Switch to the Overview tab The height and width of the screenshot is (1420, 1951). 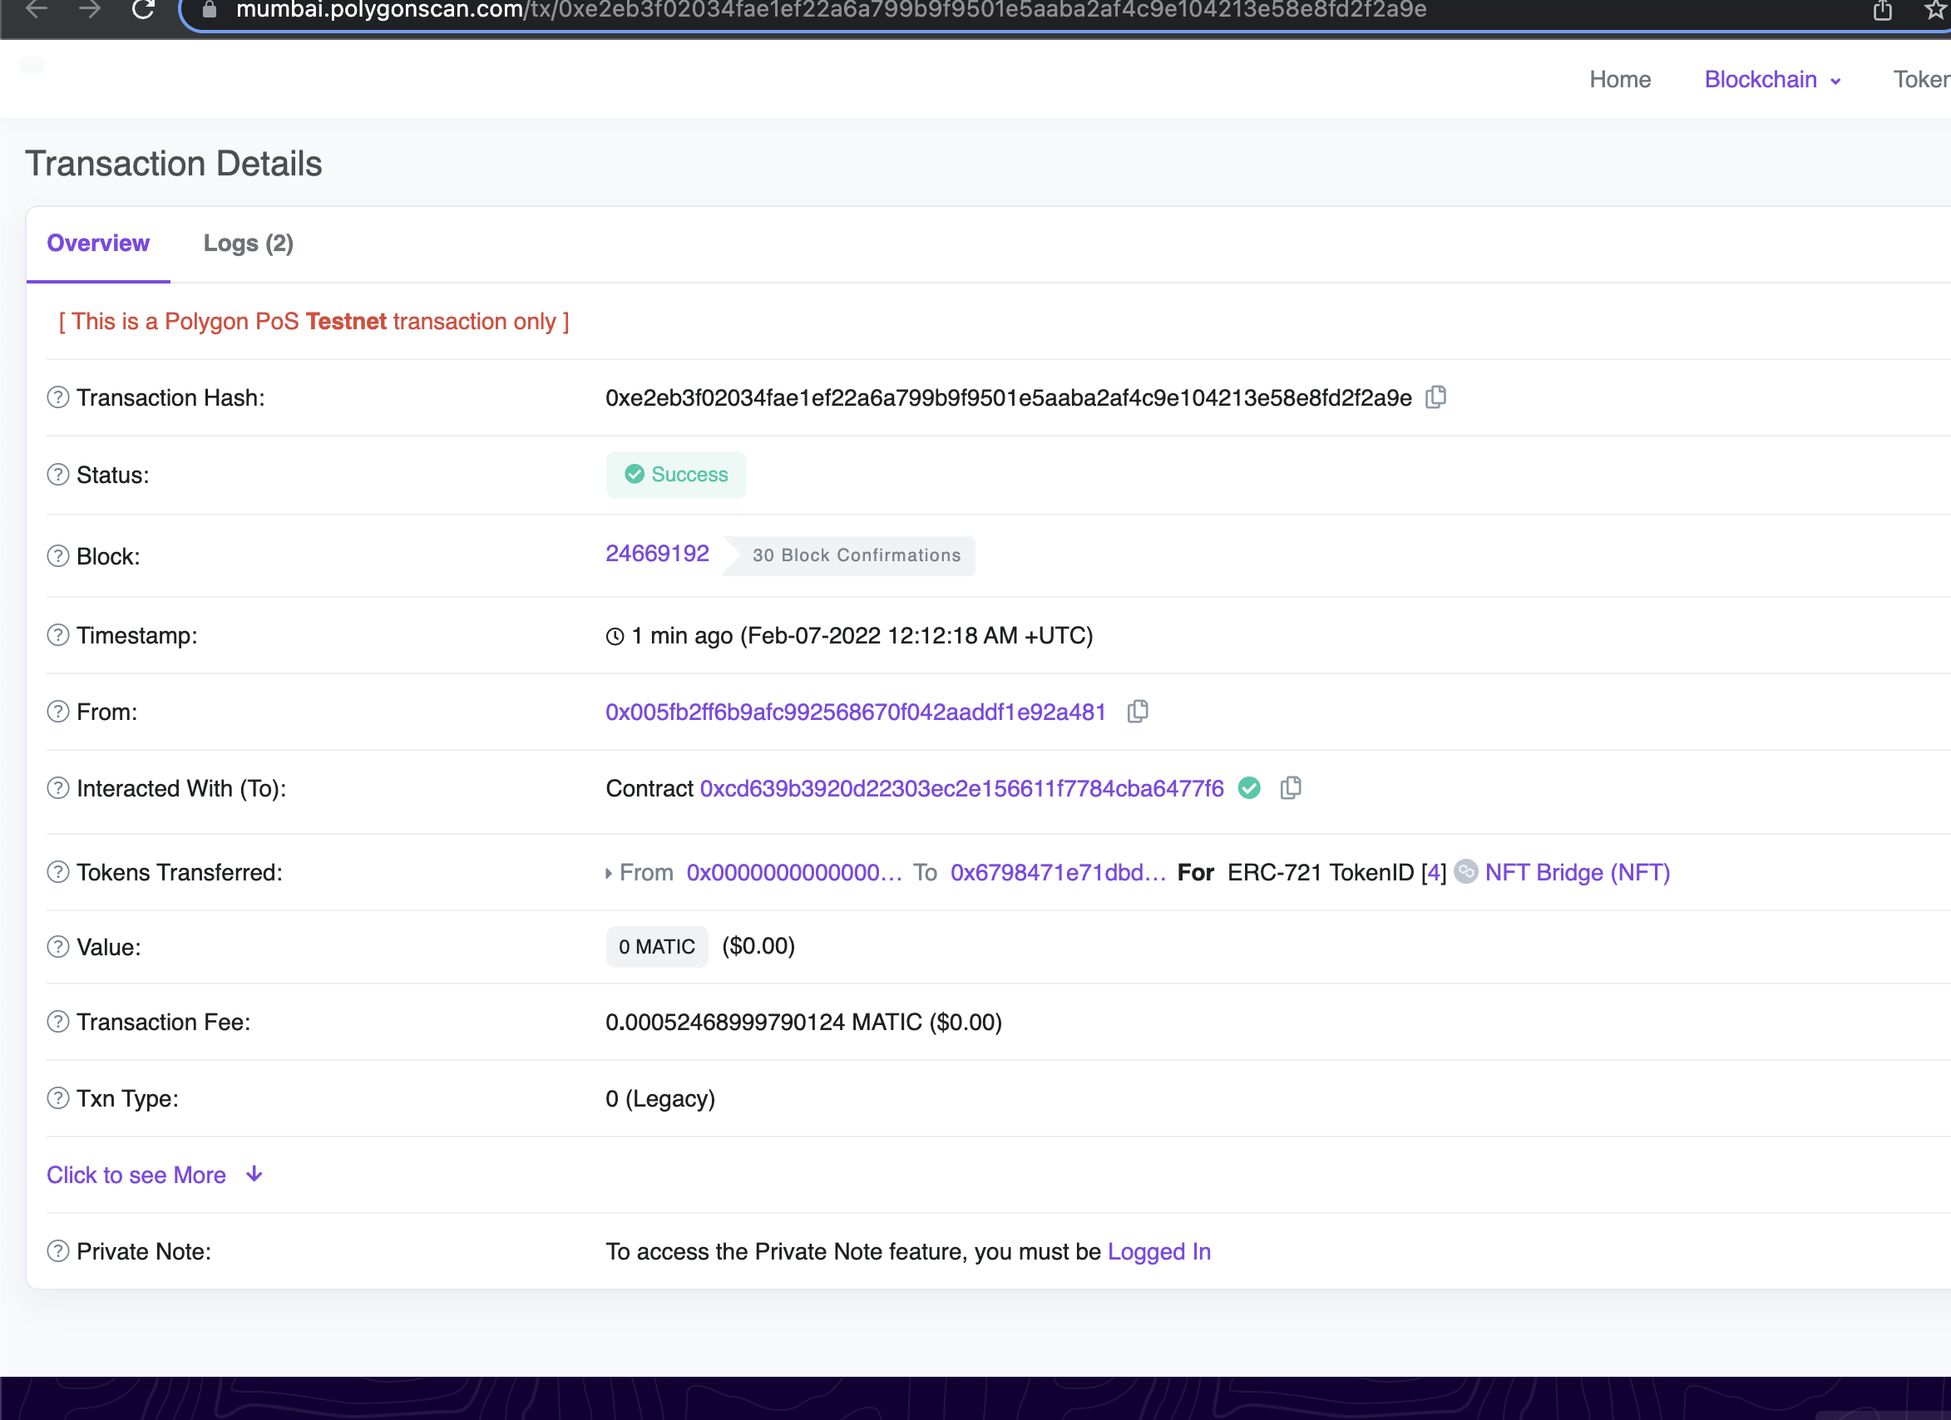pos(98,244)
